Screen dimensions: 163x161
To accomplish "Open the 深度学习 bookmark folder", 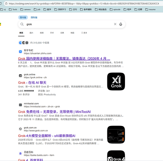I will (x=60, y=9).
